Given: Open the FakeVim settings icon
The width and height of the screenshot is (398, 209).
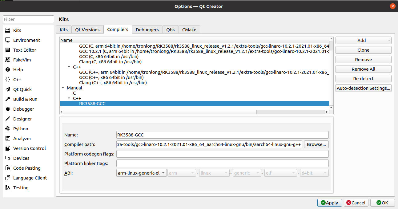Looking at the screenshot, I should [x=8, y=60].
